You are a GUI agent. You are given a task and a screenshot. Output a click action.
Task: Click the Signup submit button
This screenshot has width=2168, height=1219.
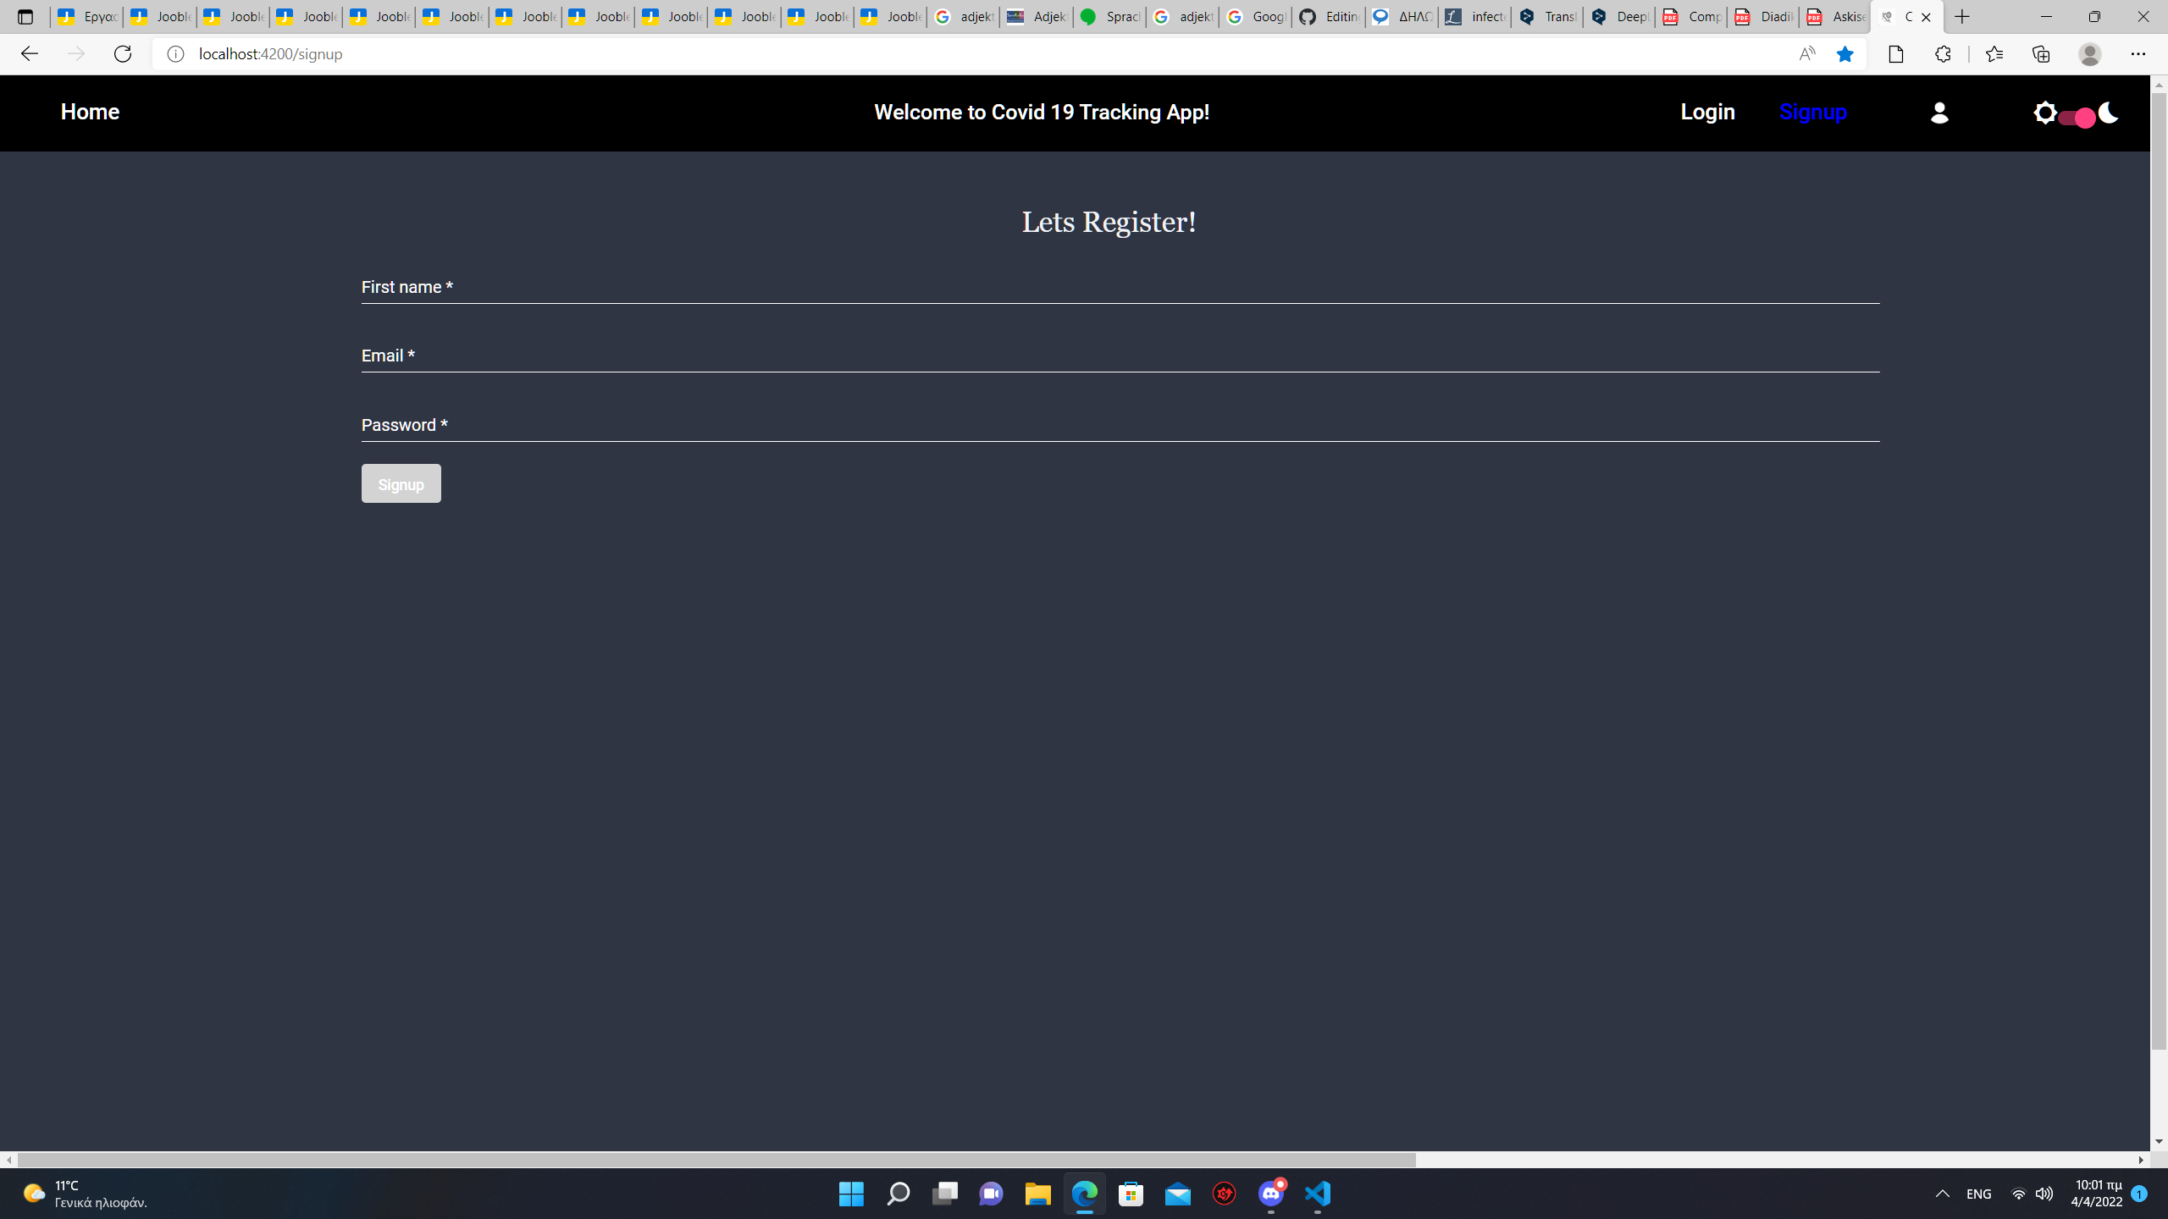401,483
